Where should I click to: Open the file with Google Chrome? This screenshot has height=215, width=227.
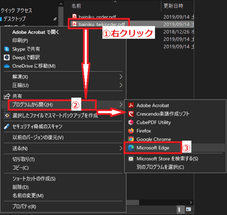[153, 139]
